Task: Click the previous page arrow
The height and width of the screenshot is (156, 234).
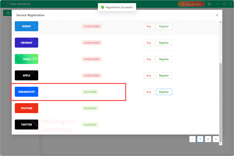Action: pos(192,139)
